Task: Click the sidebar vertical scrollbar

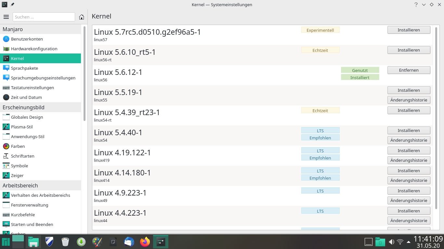Action: click(85, 74)
